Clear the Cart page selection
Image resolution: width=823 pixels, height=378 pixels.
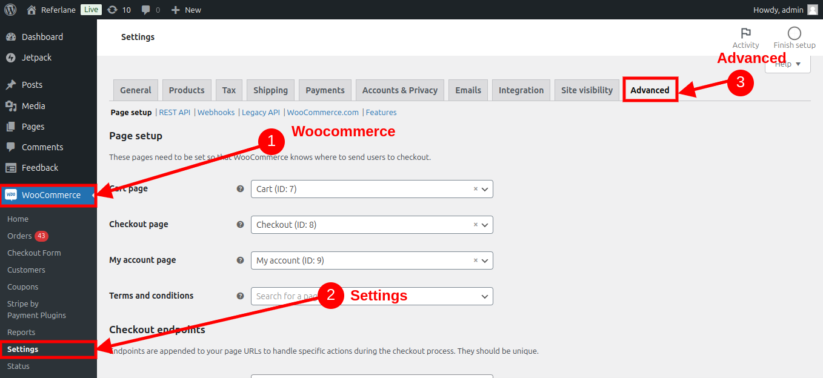[x=476, y=189]
